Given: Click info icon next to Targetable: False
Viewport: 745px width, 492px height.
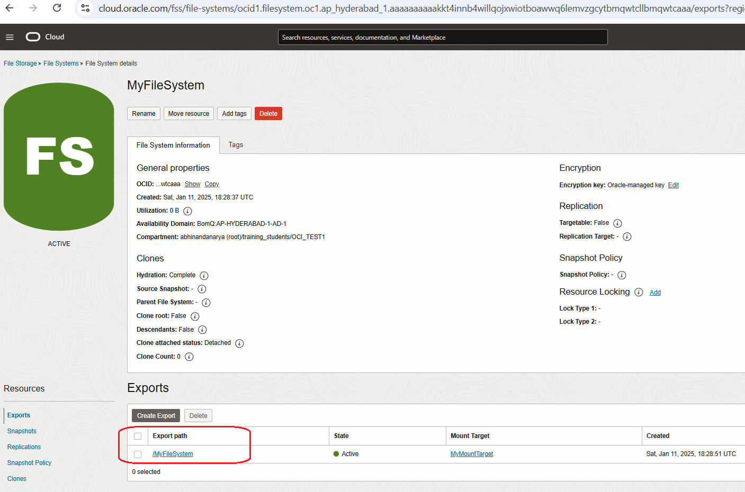Looking at the screenshot, I should pos(617,223).
